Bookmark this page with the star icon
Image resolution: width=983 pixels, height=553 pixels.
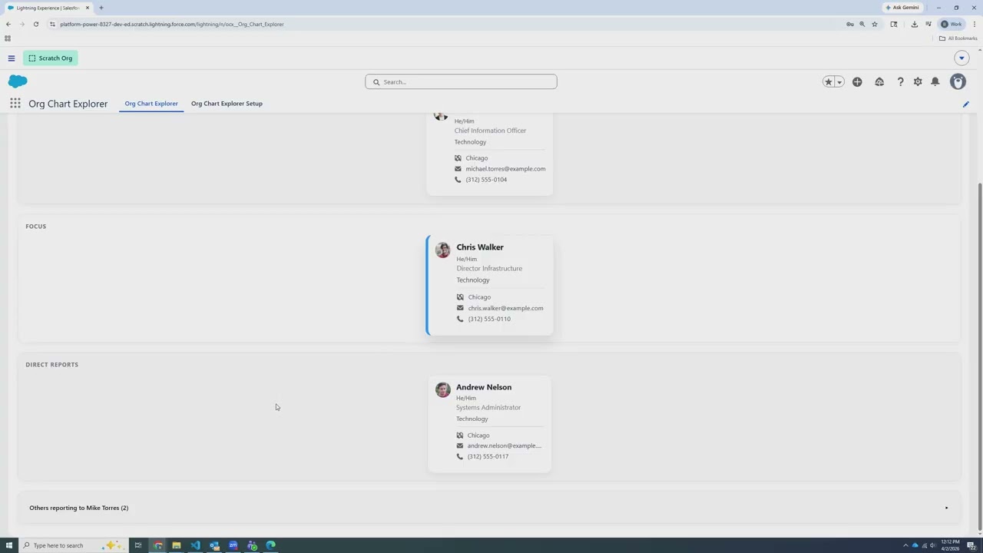874,24
